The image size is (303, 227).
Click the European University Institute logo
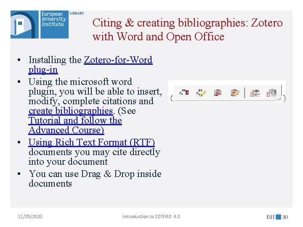point(40,24)
